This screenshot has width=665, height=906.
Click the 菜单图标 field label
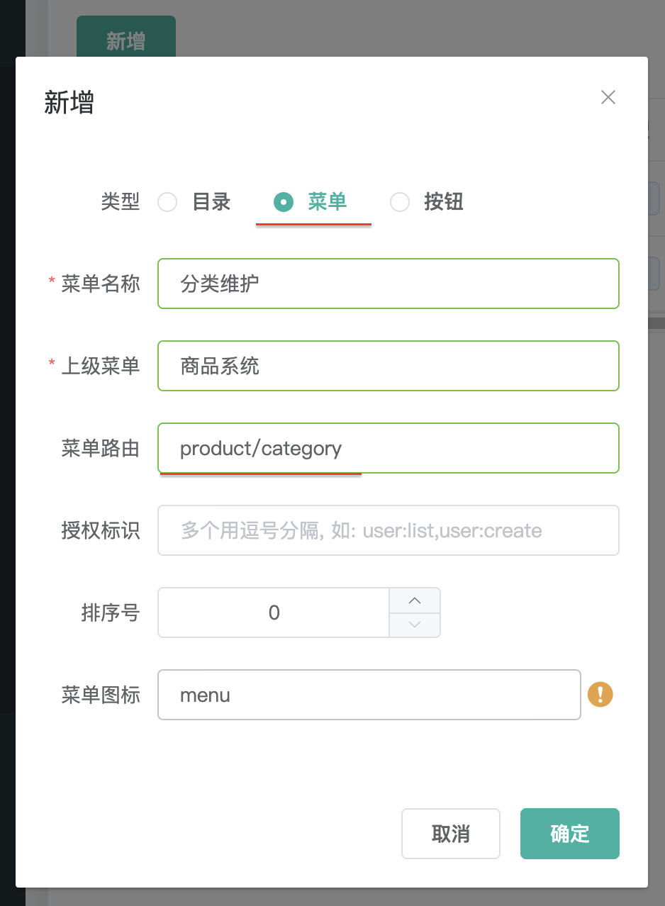click(101, 695)
